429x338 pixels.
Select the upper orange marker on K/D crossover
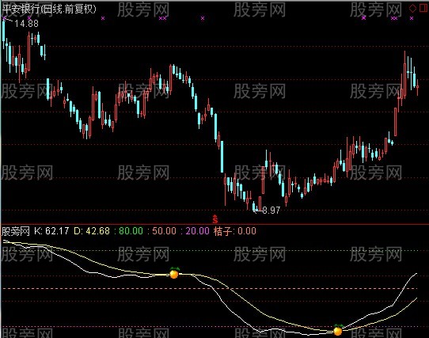[x=174, y=273]
